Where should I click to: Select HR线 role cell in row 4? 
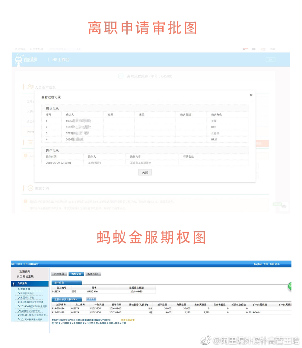(214, 139)
